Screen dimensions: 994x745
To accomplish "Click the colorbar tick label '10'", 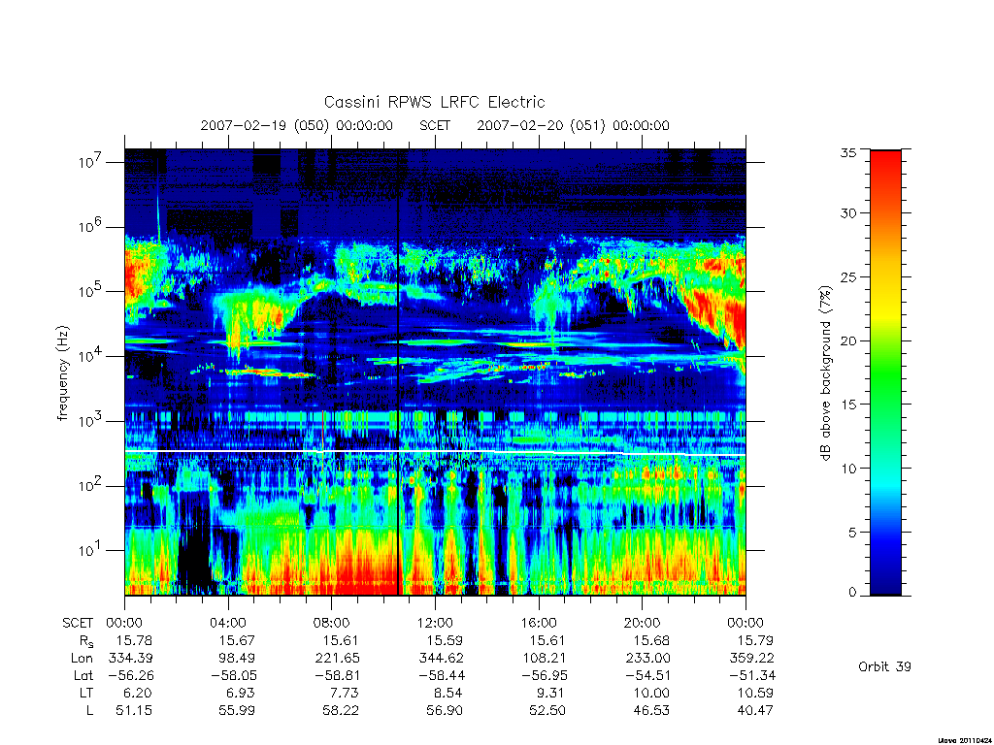I will click(x=848, y=469).
